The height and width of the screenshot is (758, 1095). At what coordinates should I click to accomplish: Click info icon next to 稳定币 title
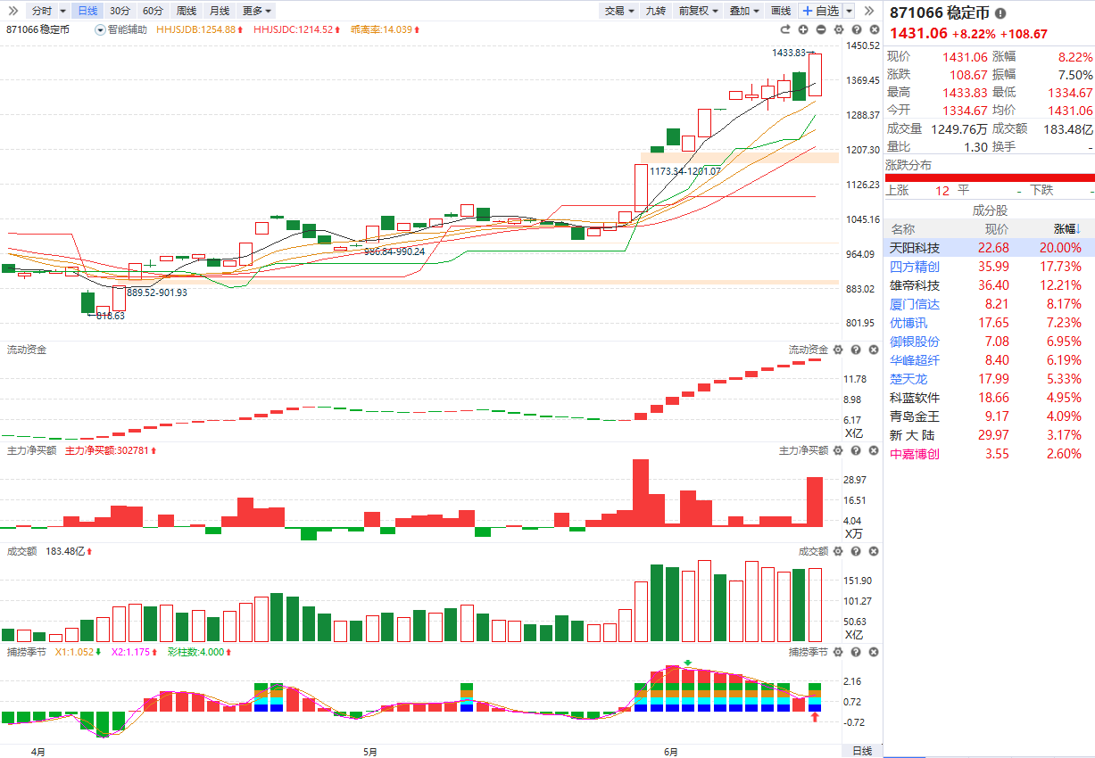1000,13
